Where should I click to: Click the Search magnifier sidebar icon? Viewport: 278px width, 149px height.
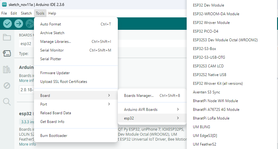[7, 102]
